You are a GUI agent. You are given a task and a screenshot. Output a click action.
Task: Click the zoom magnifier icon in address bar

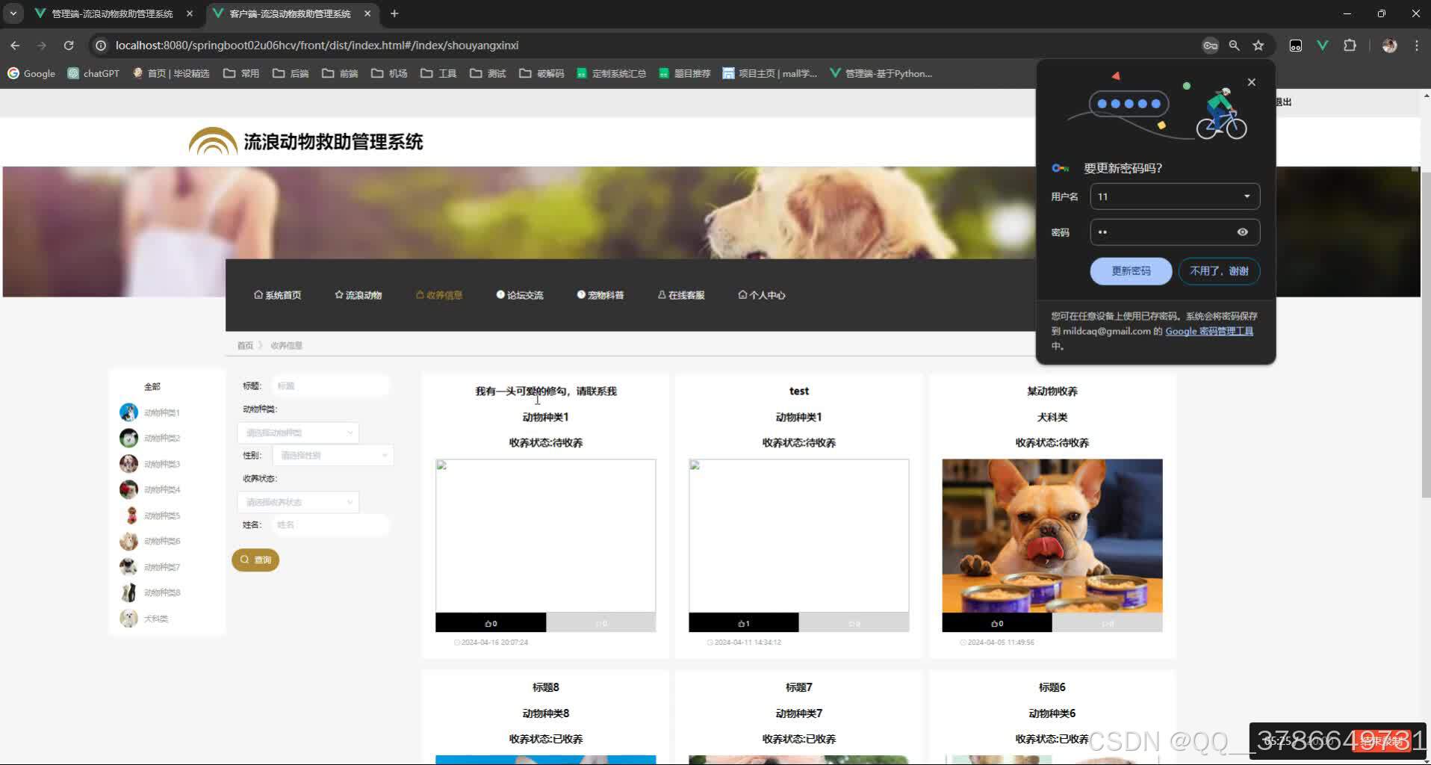[1235, 46]
